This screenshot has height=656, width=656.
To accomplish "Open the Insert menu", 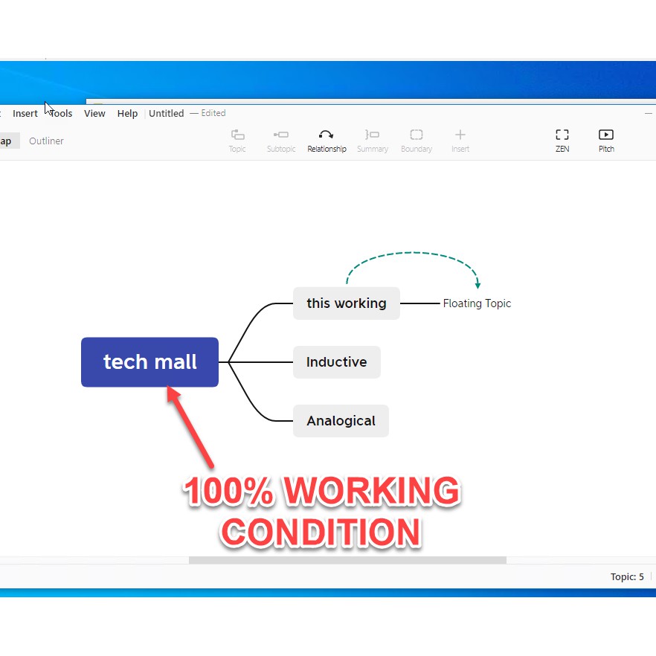I will pyautogui.click(x=25, y=114).
